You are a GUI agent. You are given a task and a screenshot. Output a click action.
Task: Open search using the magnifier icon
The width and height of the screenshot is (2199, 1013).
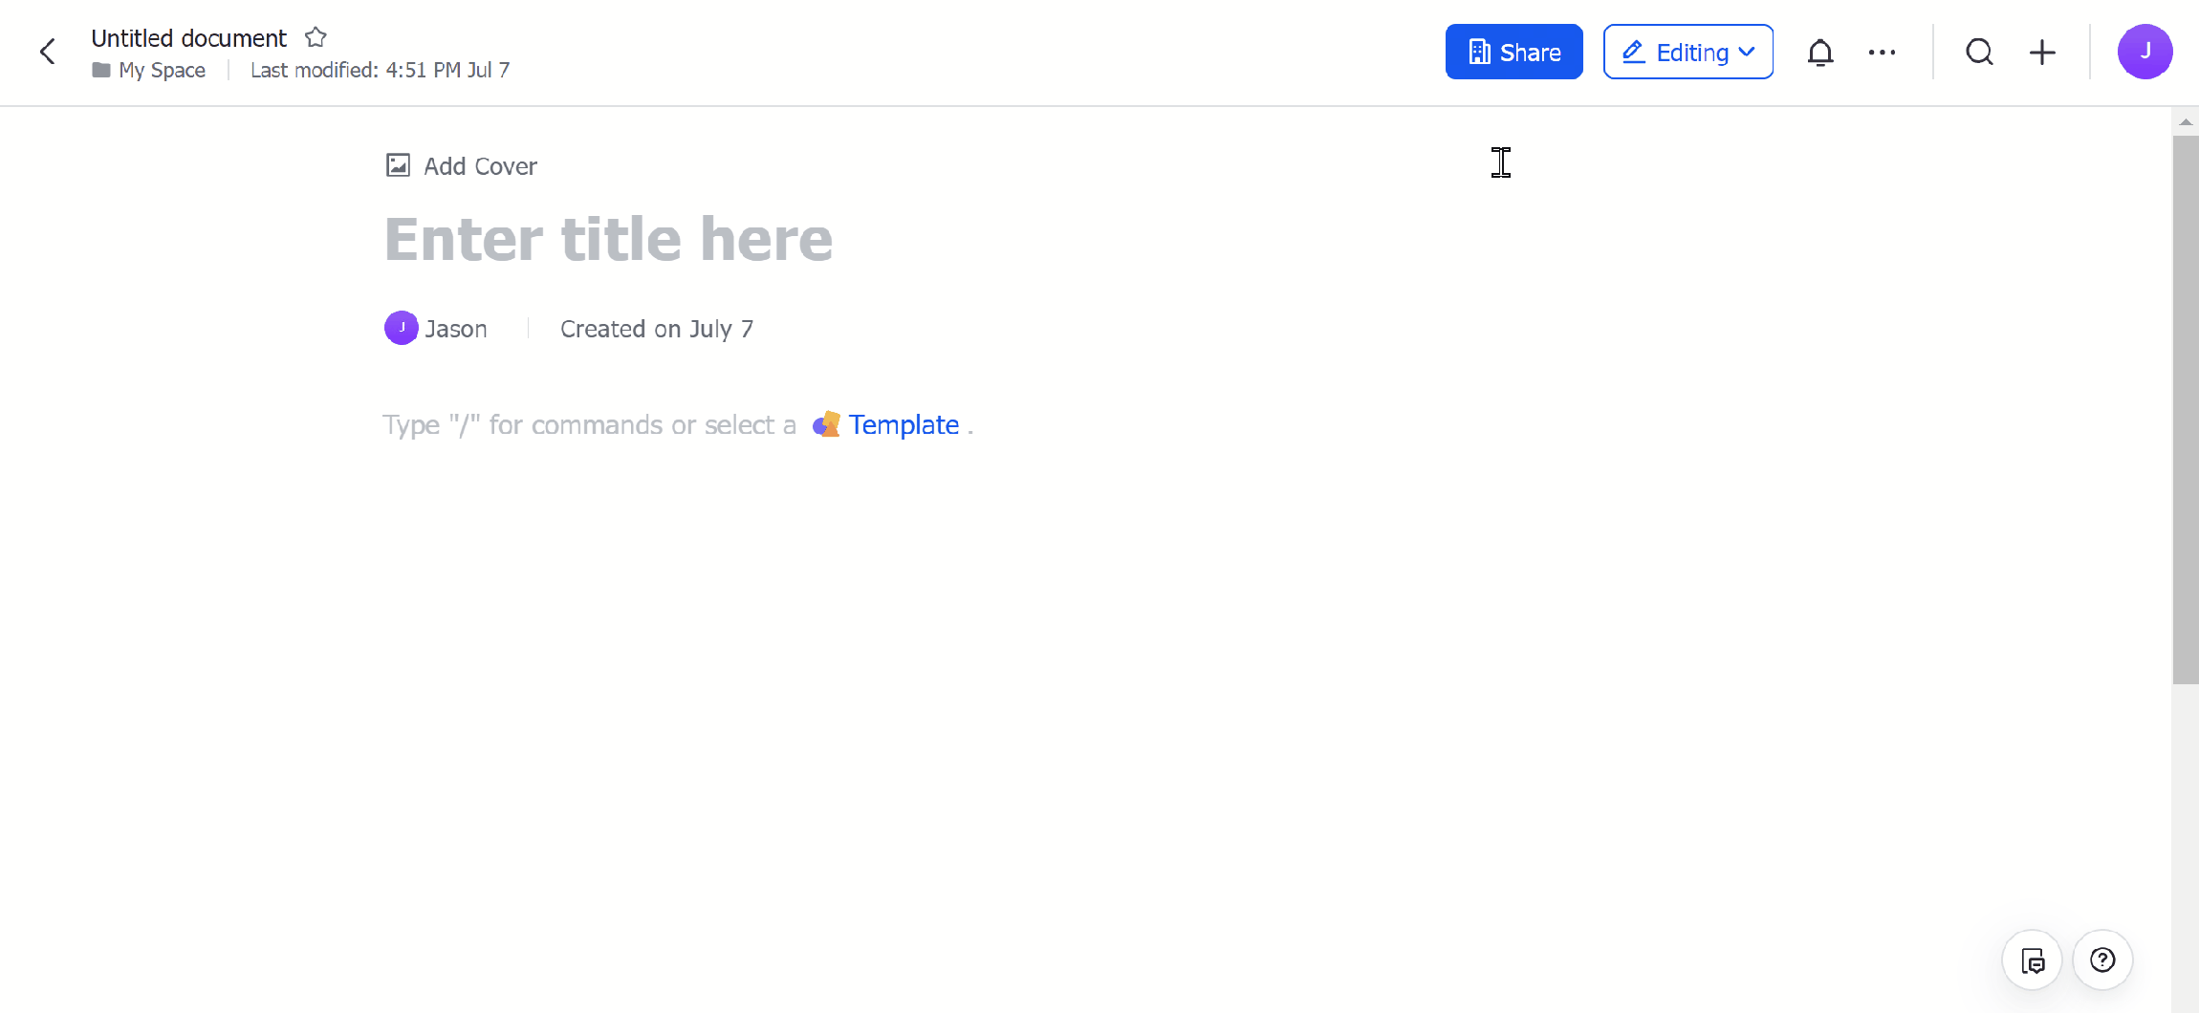click(1978, 52)
